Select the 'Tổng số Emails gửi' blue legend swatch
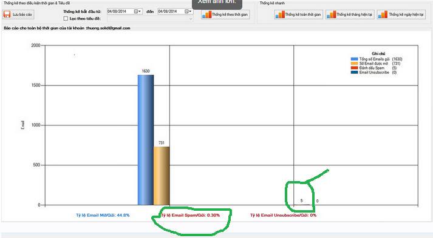 click(354, 59)
